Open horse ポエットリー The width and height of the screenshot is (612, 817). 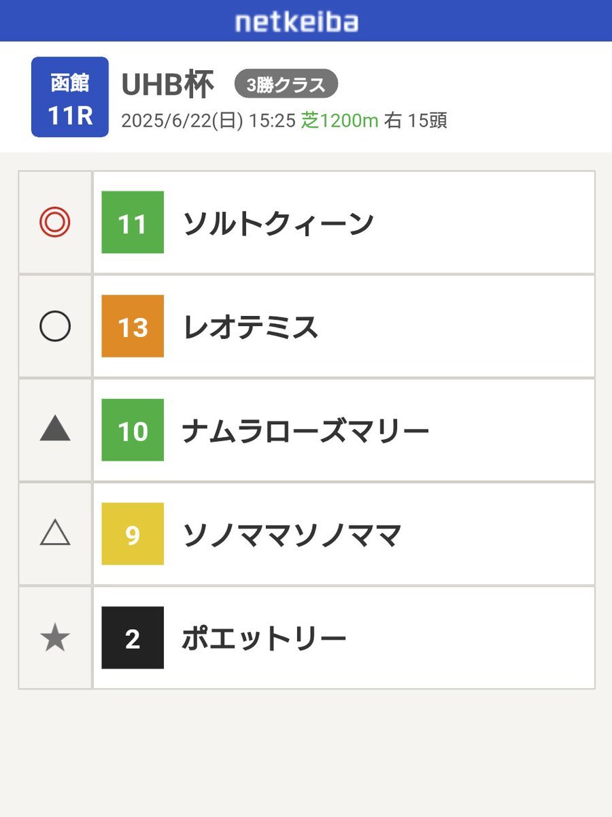264,639
